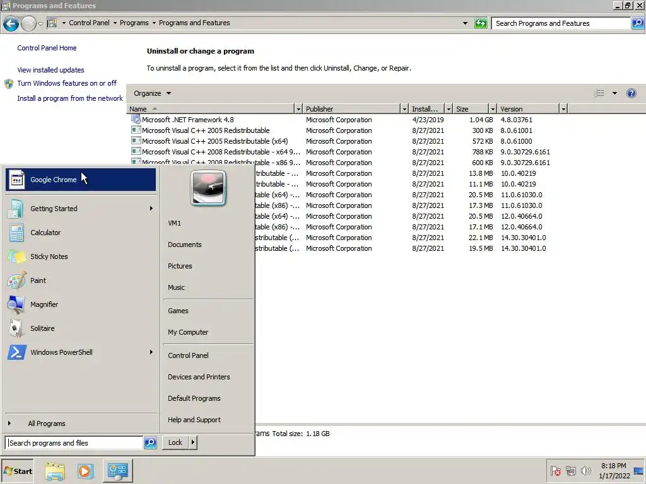Click the taskbar clock showing 8:18 PM

(614, 471)
